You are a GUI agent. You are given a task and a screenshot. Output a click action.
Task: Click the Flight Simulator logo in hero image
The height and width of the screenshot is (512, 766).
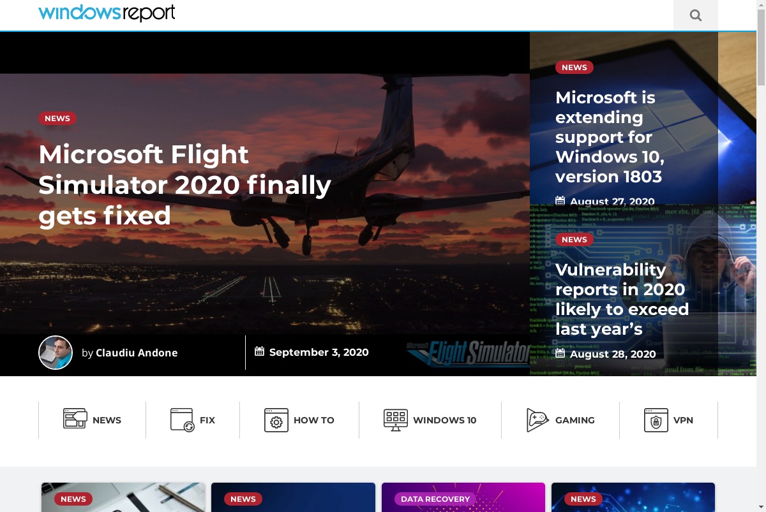tap(468, 353)
